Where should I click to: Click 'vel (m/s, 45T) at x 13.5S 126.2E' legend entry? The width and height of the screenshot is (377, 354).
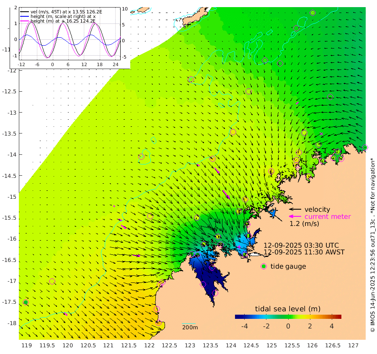pyautogui.click(x=66, y=12)
